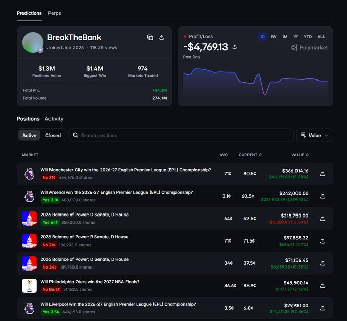Click the Search positions field

coord(181,135)
